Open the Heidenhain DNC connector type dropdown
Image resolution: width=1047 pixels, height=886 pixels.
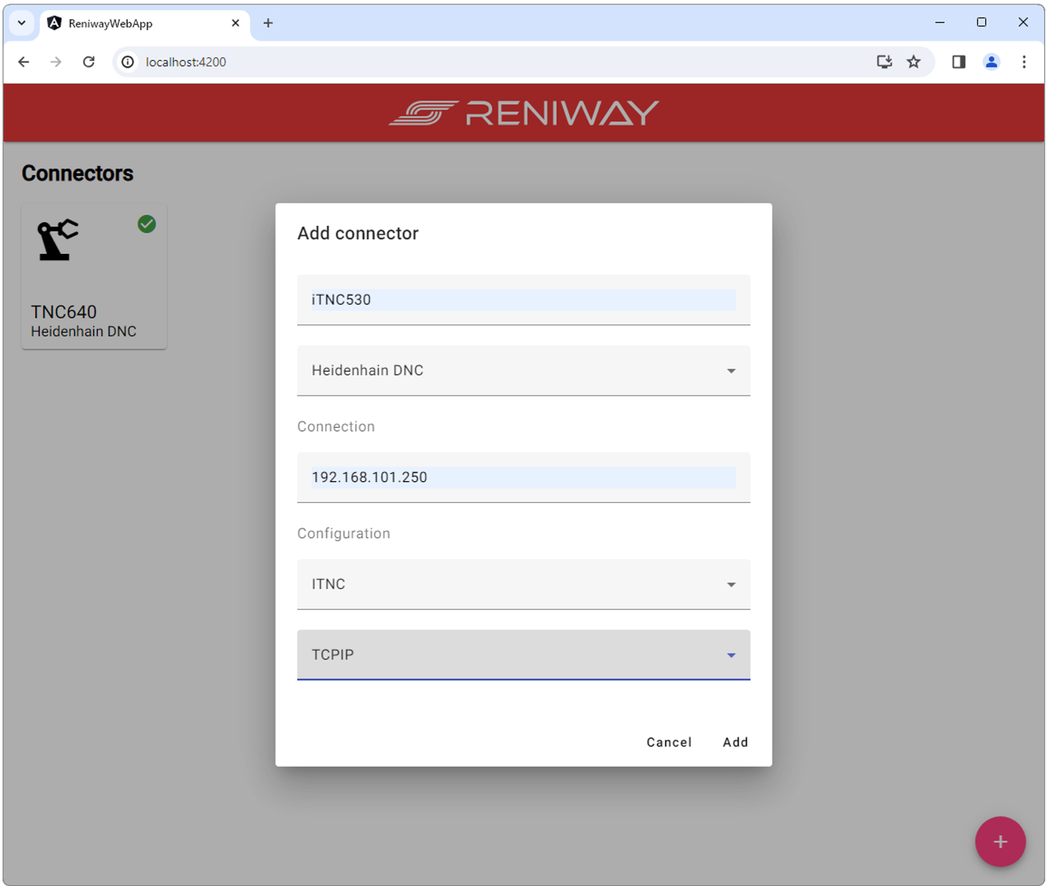pyautogui.click(x=523, y=370)
